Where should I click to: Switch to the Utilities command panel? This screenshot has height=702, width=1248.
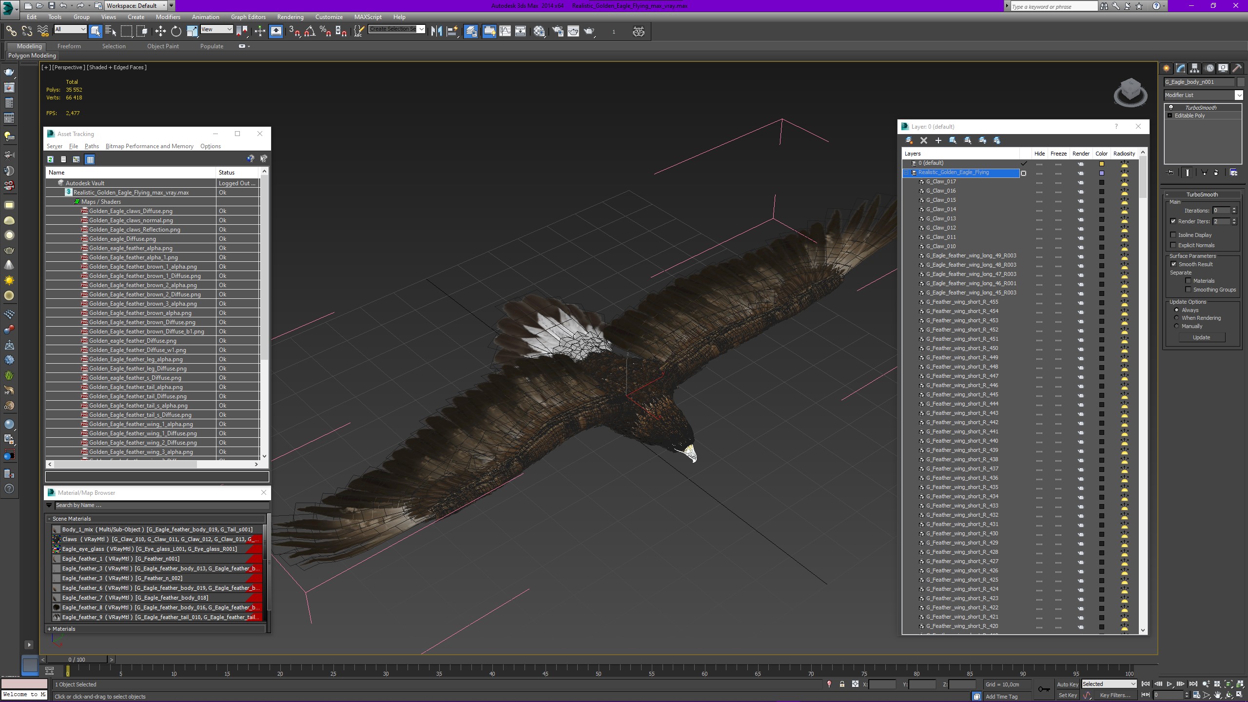point(1237,68)
